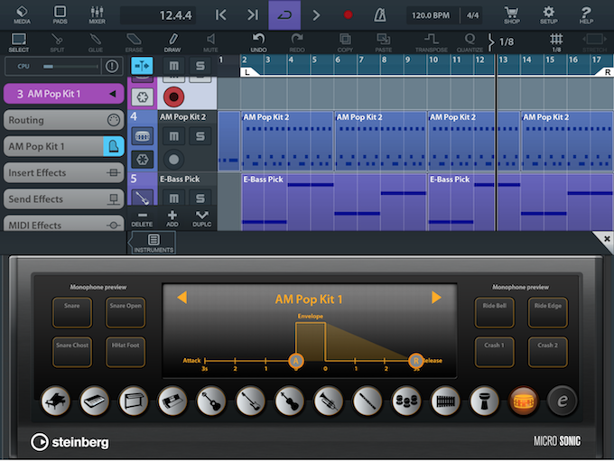Mute the AM Pop Kit 2 track
This screenshot has width=614, height=461.
coord(174,136)
